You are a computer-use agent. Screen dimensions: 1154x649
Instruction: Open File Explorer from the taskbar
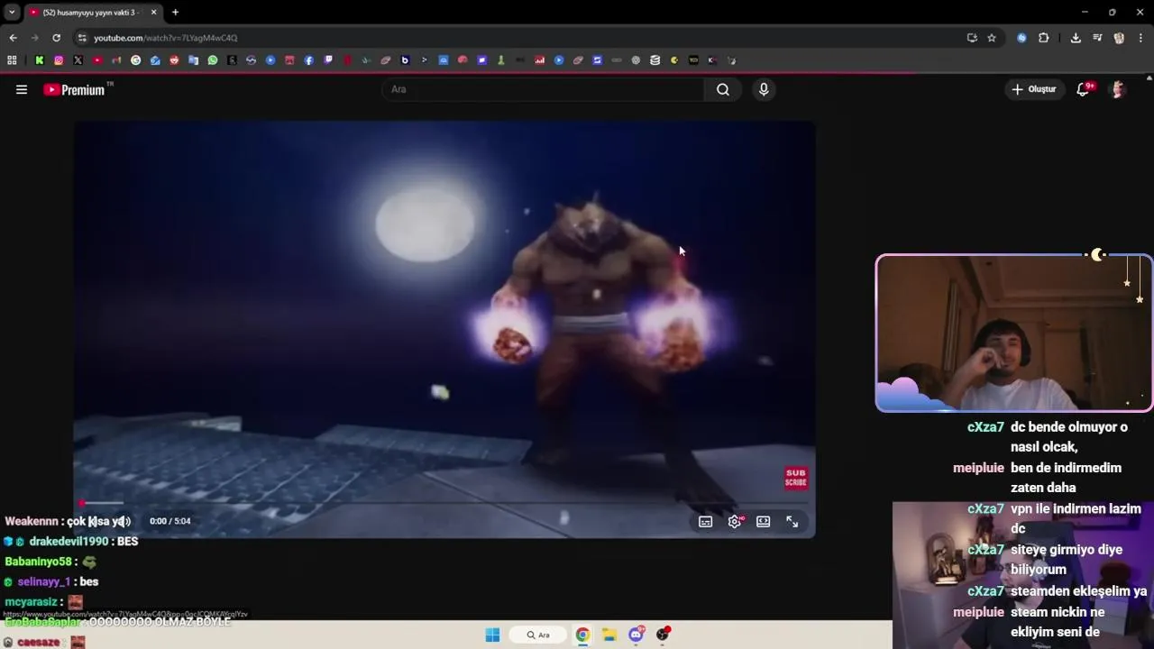(609, 635)
